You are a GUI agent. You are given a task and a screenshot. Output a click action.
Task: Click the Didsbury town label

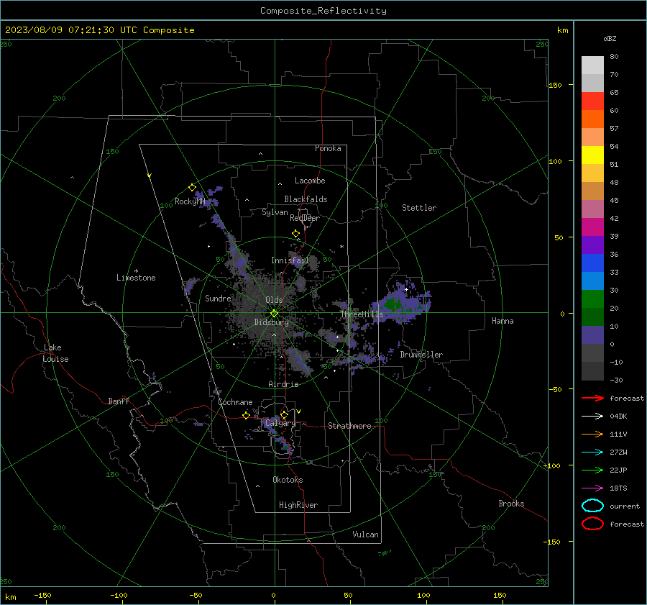tap(271, 322)
